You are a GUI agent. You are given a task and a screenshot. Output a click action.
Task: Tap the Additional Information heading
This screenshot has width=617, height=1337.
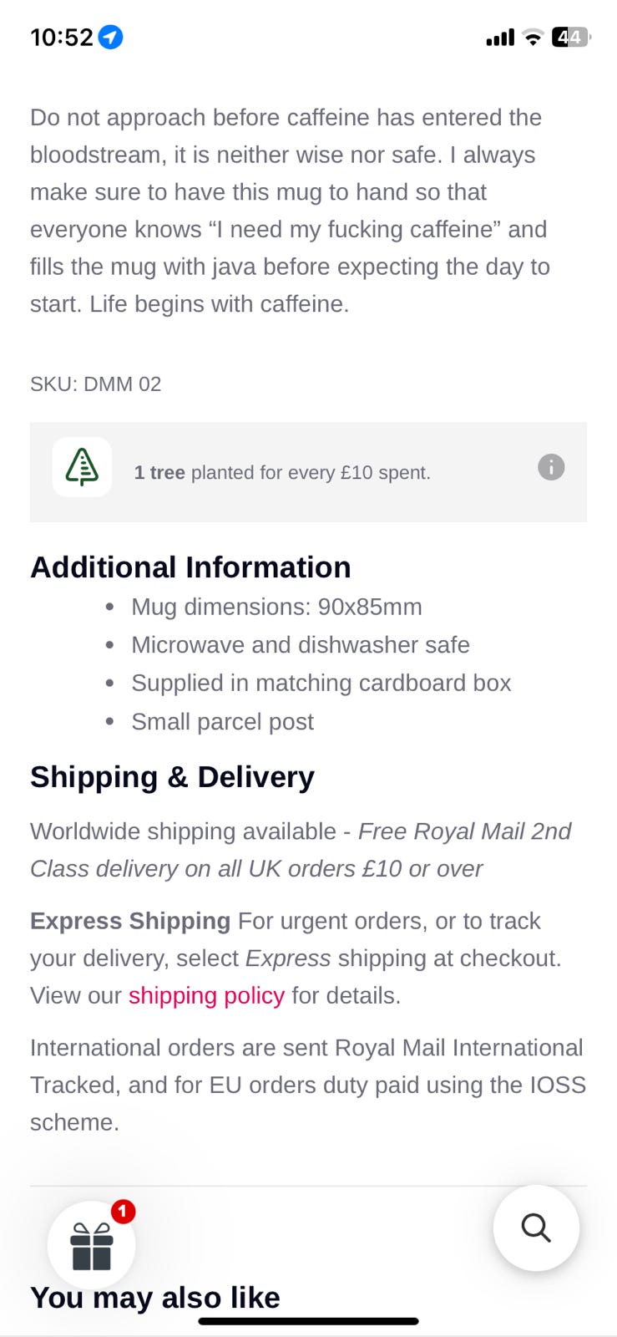pos(190,567)
